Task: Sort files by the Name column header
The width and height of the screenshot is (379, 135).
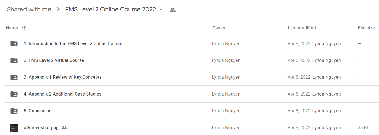Action: tap(12, 28)
